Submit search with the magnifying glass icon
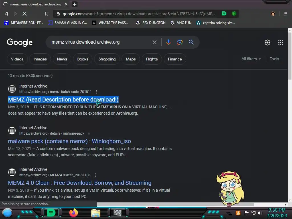292x219 pixels. click(x=191, y=42)
